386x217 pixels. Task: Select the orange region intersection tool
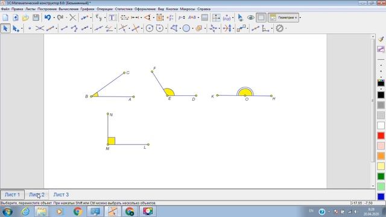point(198,28)
